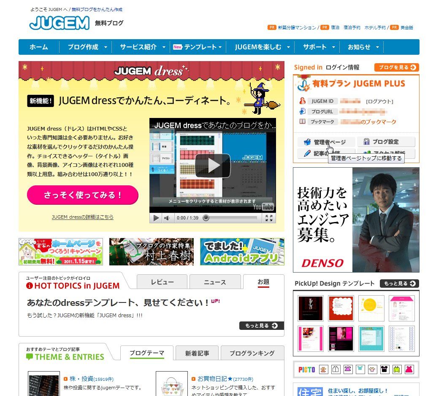
Task: Open the DENSO engineer recruitment ad
Action: [356, 220]
